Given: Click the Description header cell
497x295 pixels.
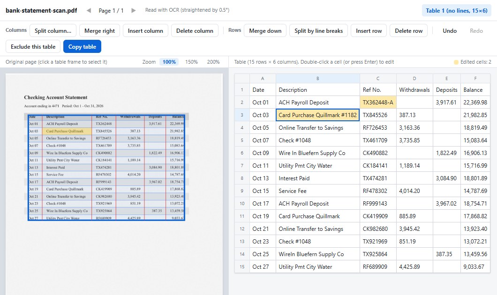Looking at the screenshot, I should pos(317,90).
